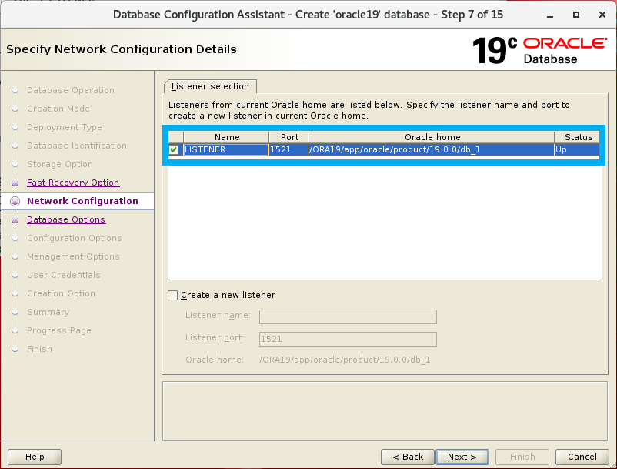The width and height of the screenshot is (617, 469).
Task: Jump to Database Options step
Action: coord(66,219)
